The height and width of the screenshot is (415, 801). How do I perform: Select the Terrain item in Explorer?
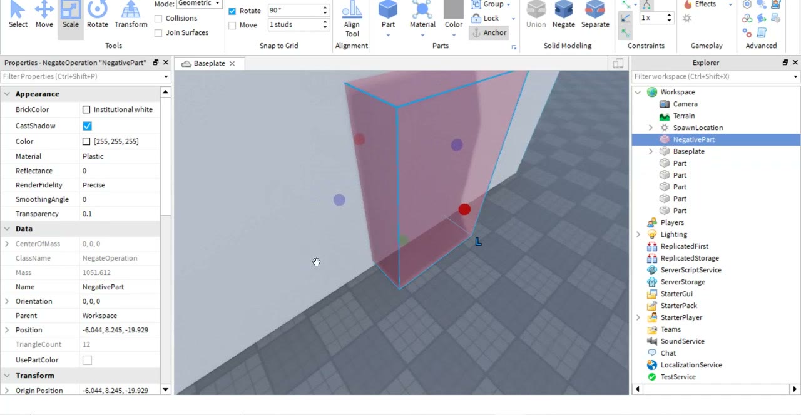(684, 116)
